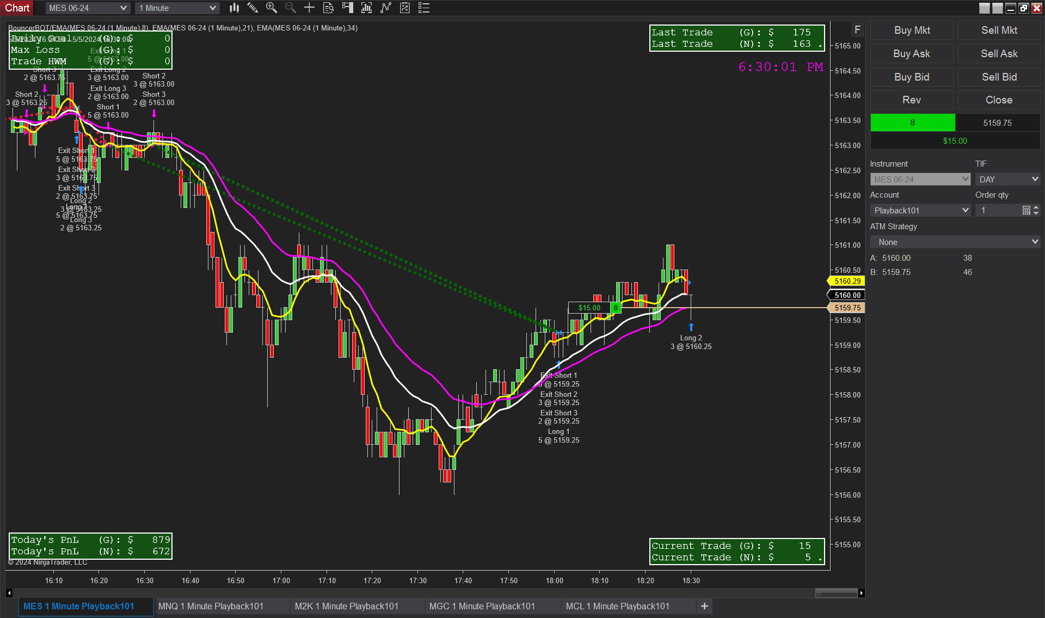Click the 5159.75 average price field
This screenshot has height=618, width=1045.
click(998, 123)
